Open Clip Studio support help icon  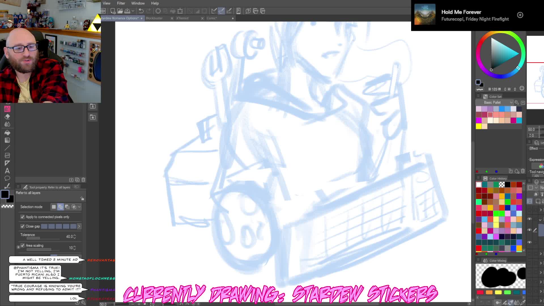248,11
